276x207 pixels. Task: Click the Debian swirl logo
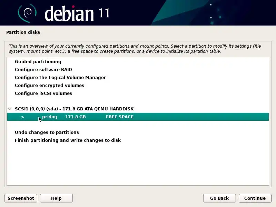27,13
